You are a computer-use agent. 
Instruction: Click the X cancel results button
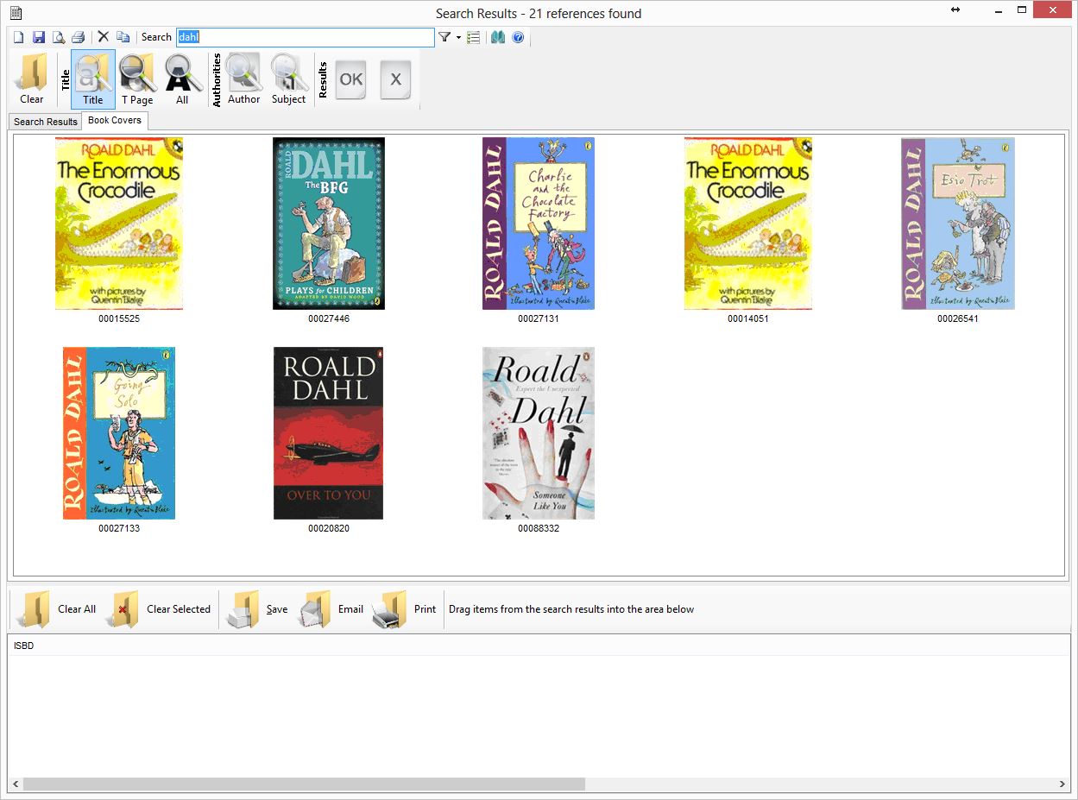(x=395, y=79)
